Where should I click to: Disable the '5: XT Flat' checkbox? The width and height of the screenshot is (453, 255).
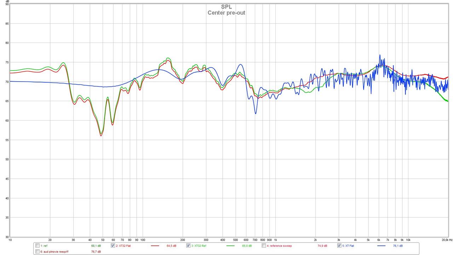click(339, 245)
